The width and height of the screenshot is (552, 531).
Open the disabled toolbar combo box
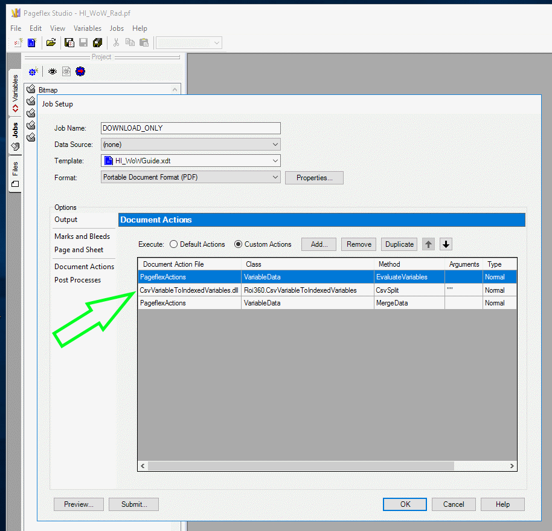[189, 43]
